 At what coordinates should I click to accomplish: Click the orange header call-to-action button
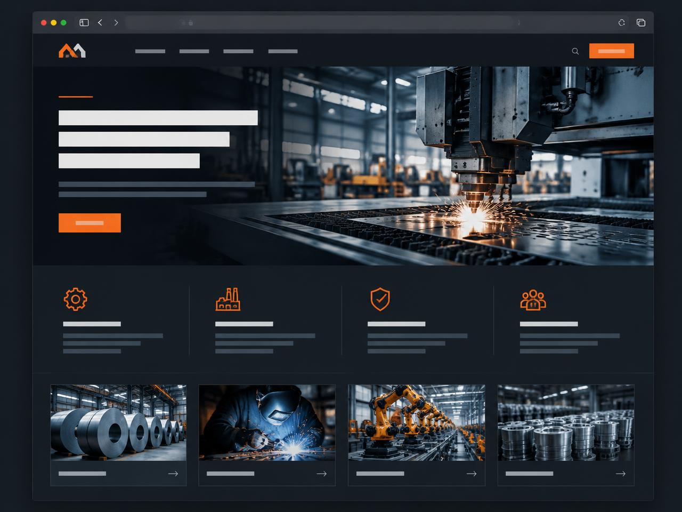click(612, 51)
